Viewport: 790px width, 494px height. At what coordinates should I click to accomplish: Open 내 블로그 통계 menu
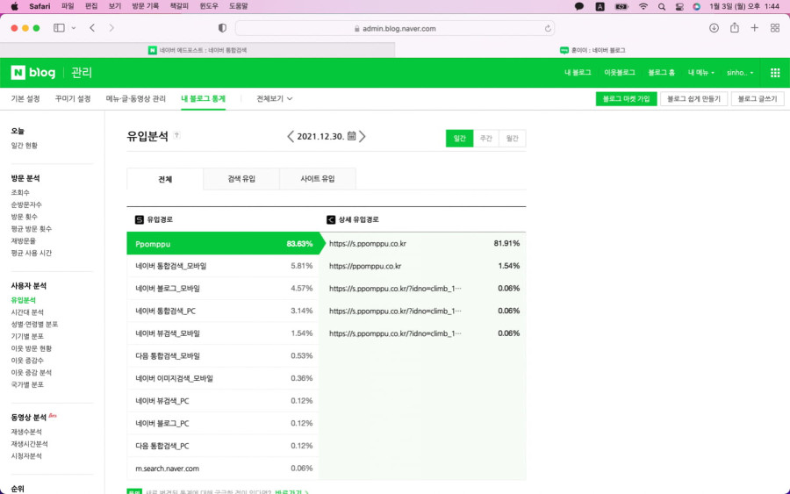click(203, 98)
